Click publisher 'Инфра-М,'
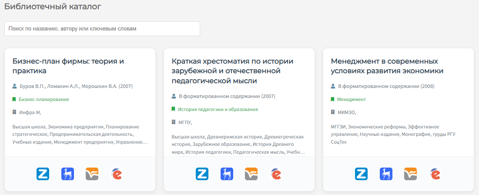Viewport: 479px width, 195px height. click(30, 112)
